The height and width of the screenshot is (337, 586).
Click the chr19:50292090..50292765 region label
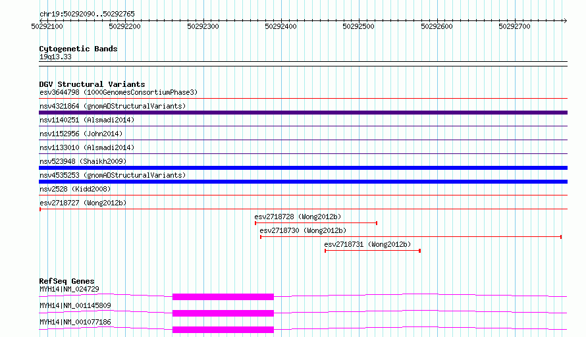pos(87,14)
